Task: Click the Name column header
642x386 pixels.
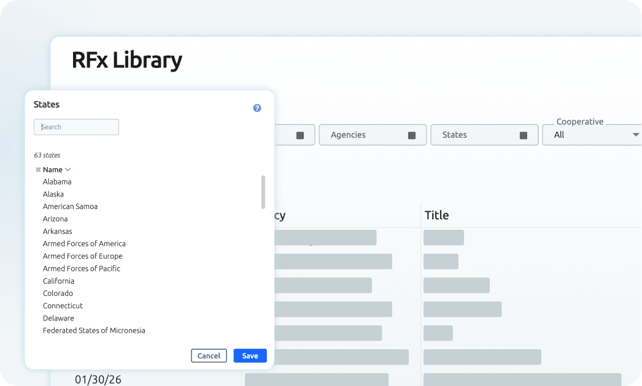Action: pyautogui.click(x=52, y=170)
